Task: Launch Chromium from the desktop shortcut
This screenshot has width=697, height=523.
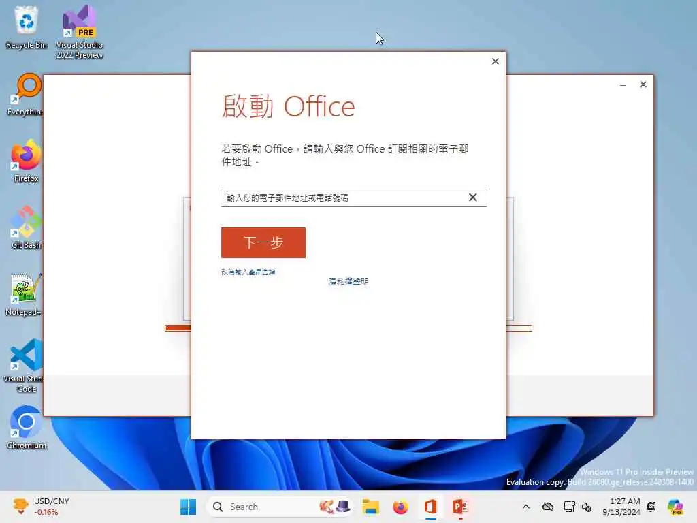Action: [x=27, y=428]
